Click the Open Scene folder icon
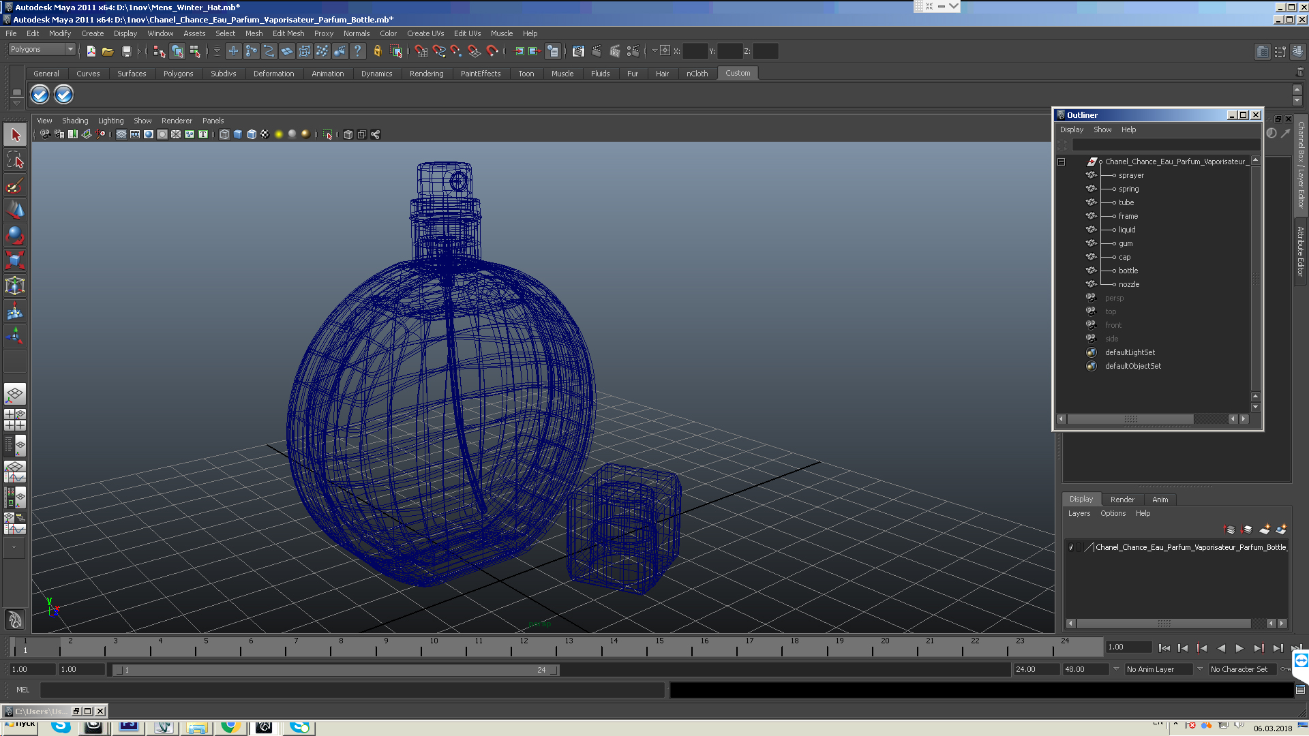Image resolution: width=1309 pixels, height=736 pixels. (108, 51)
